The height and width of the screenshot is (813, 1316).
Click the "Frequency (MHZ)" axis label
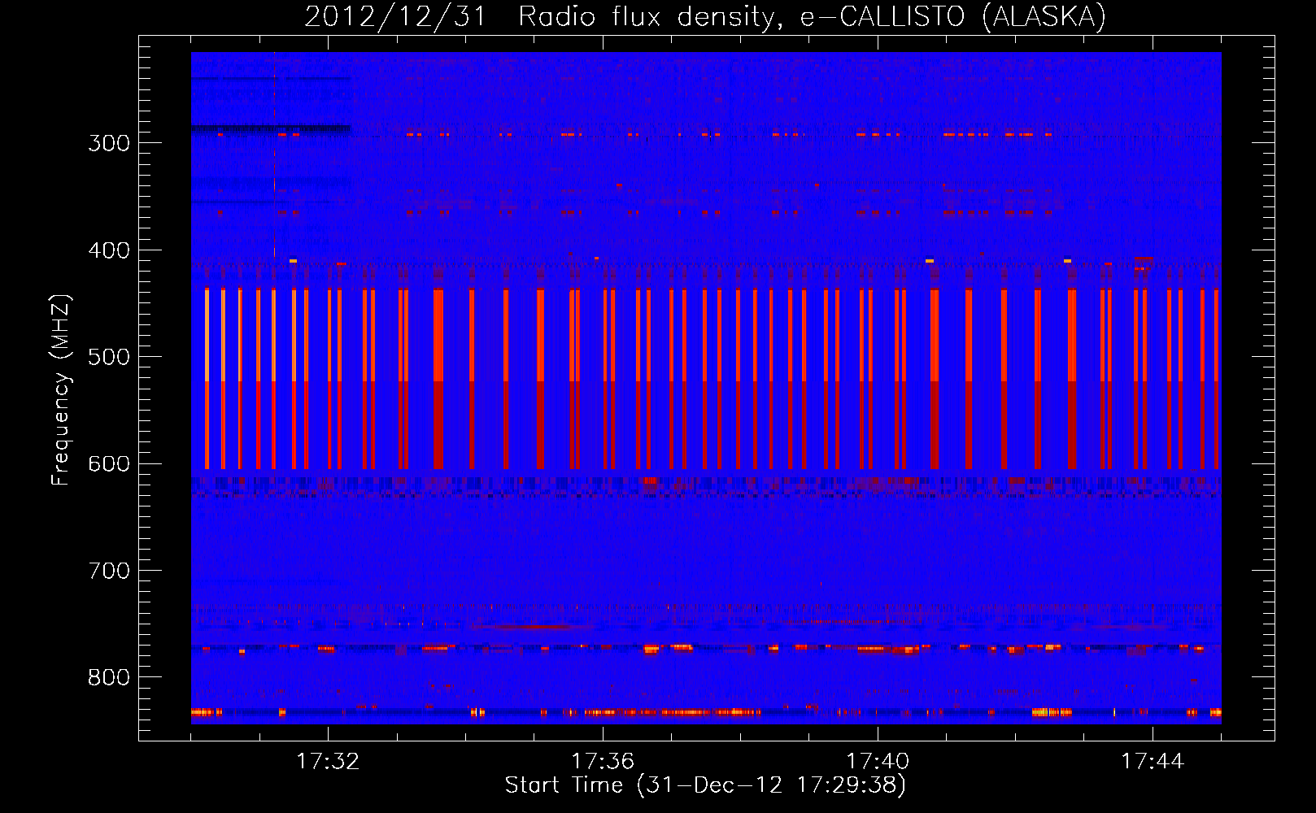pos(61,390)
